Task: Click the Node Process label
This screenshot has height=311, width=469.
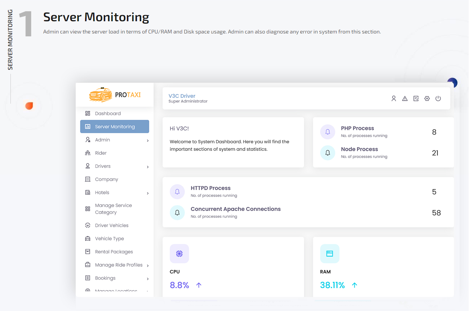Action: [359, 149]
